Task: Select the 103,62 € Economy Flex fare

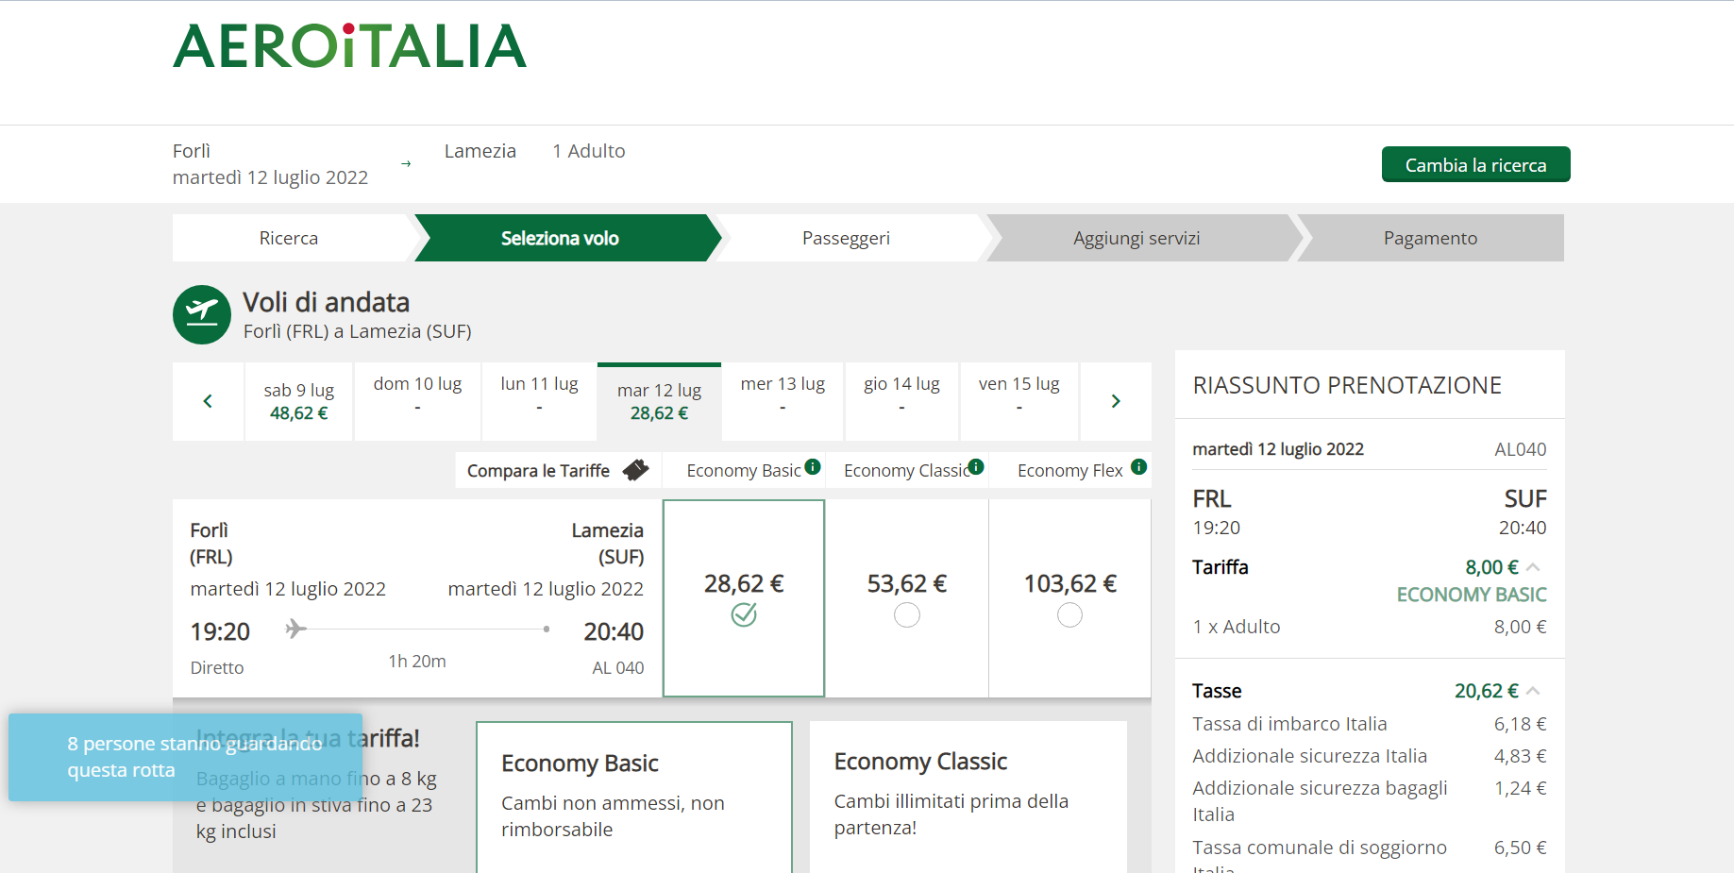Action: coord(1070,598)
